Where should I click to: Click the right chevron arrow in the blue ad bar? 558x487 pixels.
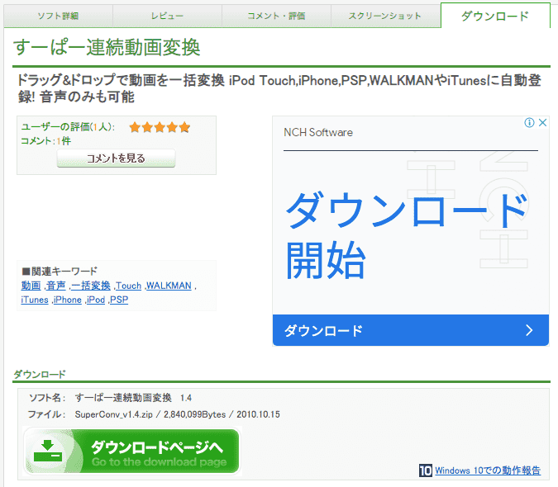pos(529,331)
